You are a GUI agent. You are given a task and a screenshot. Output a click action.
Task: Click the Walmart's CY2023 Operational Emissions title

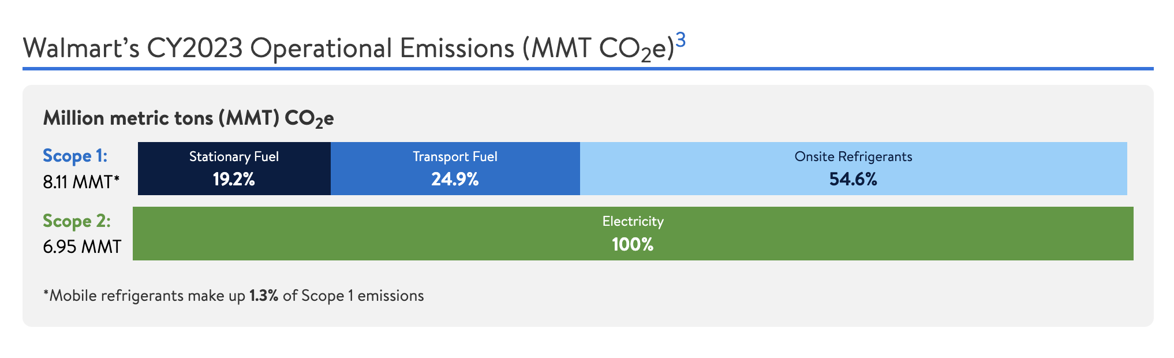coord(347,49)
